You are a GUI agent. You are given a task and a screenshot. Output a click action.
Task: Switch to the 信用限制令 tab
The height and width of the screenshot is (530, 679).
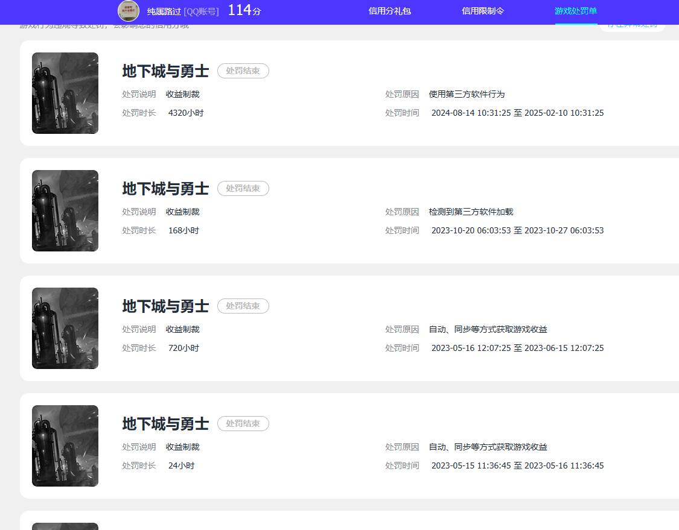point(482,11)
